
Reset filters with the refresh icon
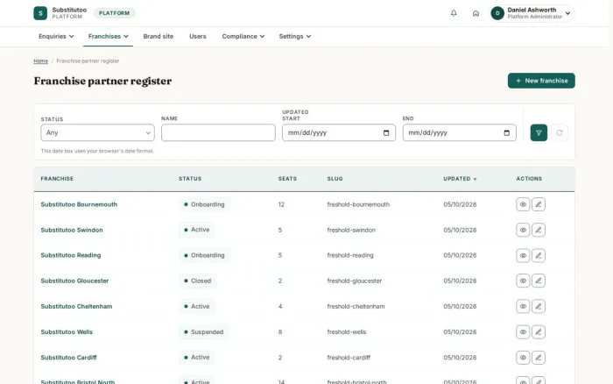point(560,132)
